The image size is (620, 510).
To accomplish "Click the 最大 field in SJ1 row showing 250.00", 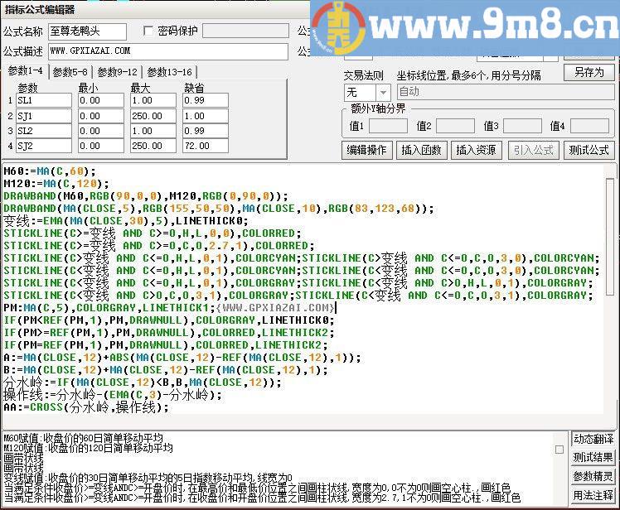I will click(x=153, y=116).
